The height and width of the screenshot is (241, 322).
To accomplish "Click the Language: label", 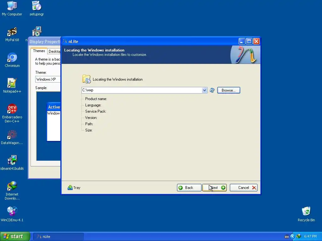I will point(93,105).
